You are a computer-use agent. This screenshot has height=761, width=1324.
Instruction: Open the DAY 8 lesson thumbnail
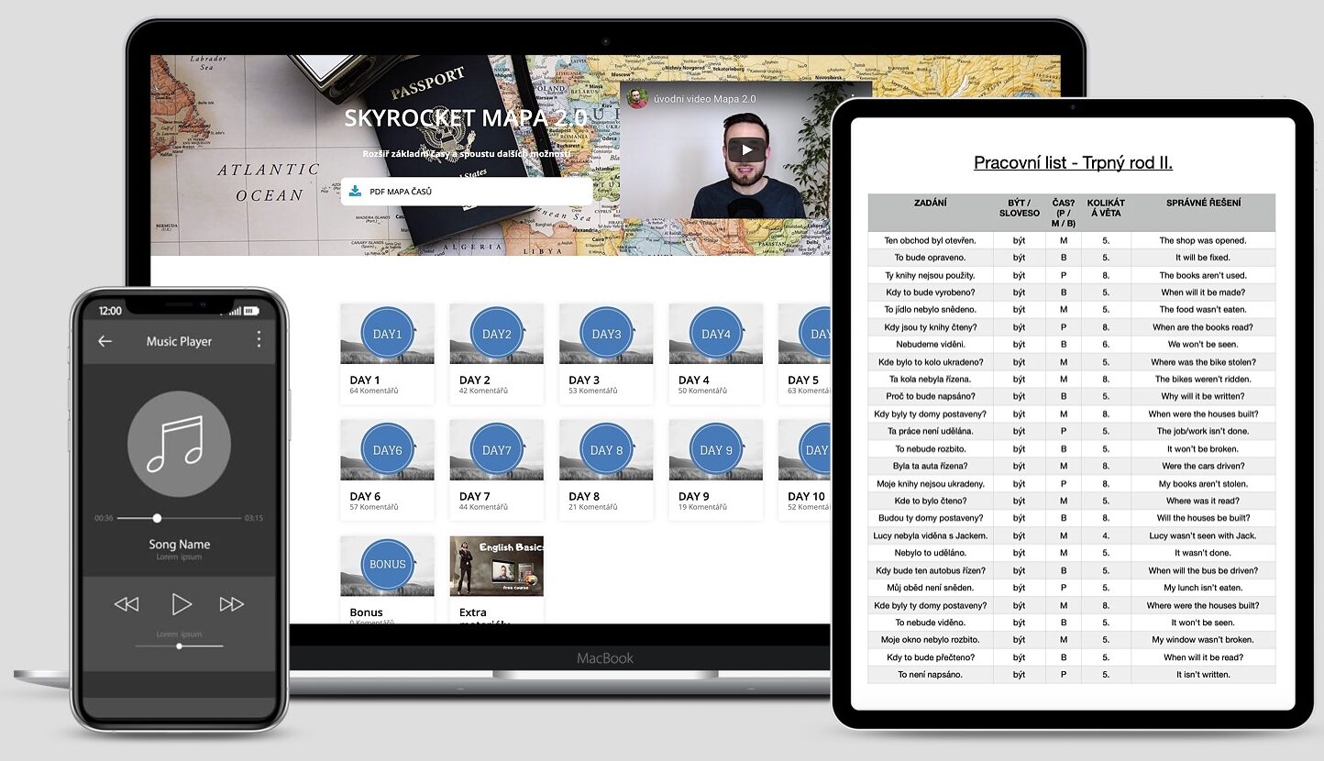(x=606, y=450)
